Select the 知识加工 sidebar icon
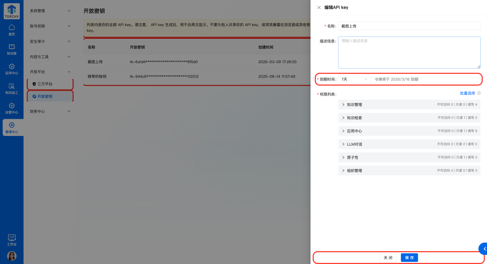This screenshot has width=487, height=264. click(11, 88)
